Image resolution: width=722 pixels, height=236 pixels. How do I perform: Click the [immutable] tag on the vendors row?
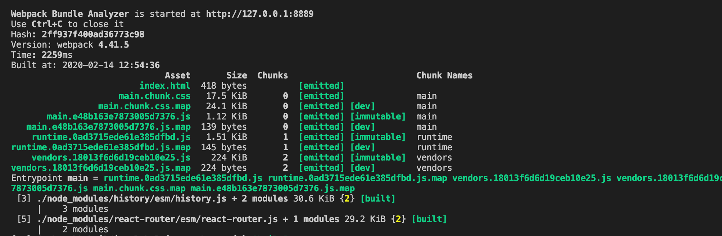tap(378, 158)
